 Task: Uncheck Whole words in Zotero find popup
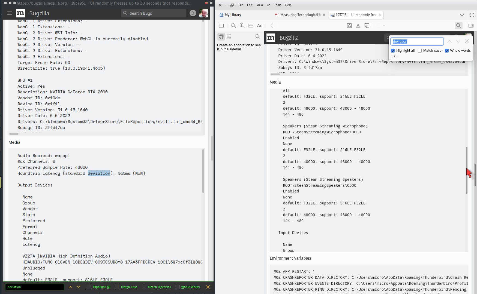pyautogui.click(x=447, y=51)
